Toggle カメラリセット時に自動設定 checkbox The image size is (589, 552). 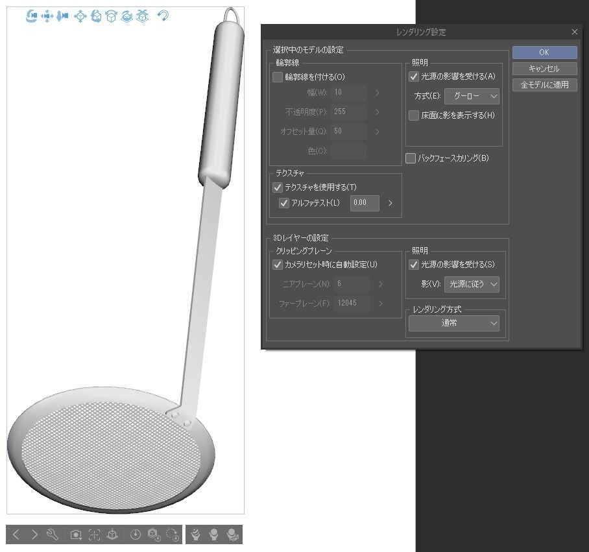tap(278, 265)
